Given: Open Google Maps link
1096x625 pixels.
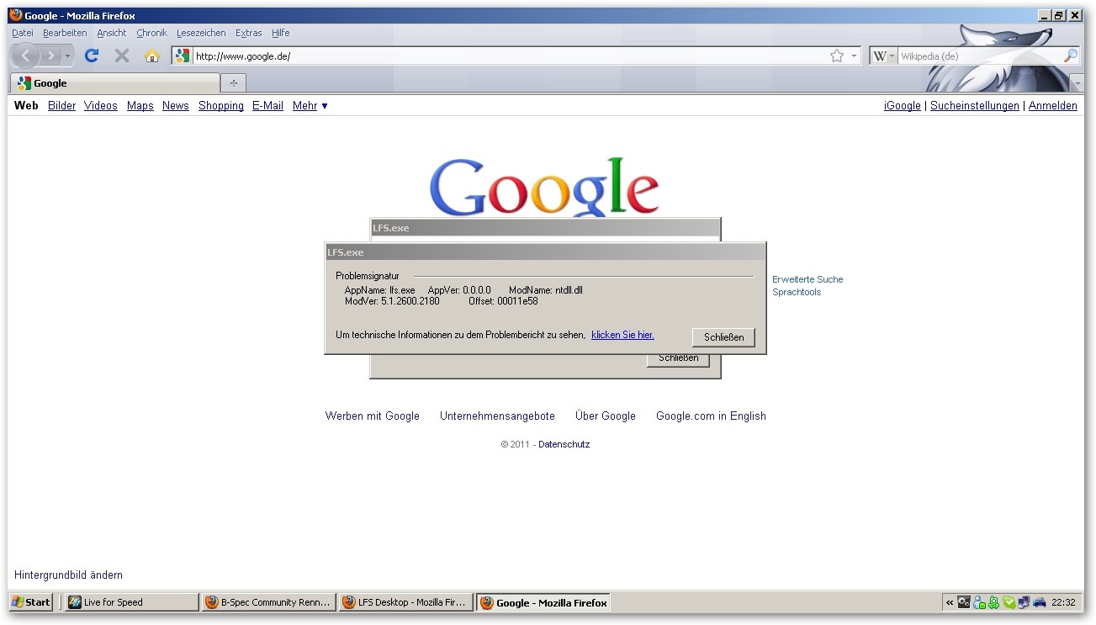Looking at the screenshot, I should (x=140, y=106).
